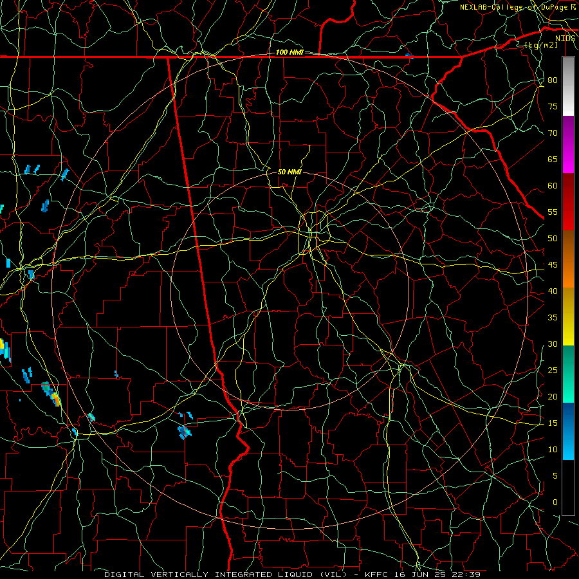Click the Digital Vertically Integrated Liquid caption
The image size is (579, 579).
coord(292,574)
